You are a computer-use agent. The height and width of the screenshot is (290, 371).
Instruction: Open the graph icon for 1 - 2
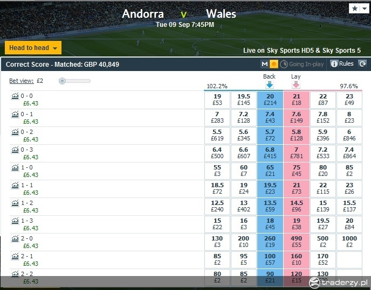click(15, 203)
